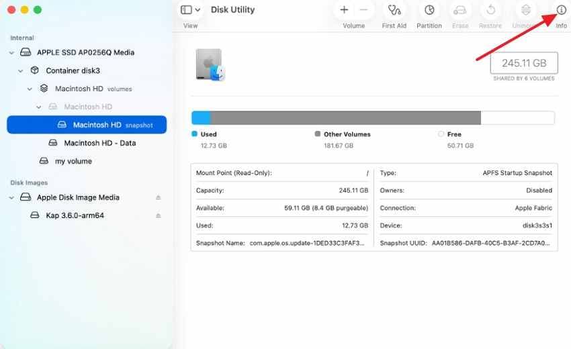Collapse the greyed Macintosh HD node
Screen dimensions: 571x349
coord(39,107)
